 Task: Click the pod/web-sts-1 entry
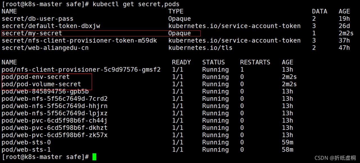pyautogui.click(x=26, y=150)
